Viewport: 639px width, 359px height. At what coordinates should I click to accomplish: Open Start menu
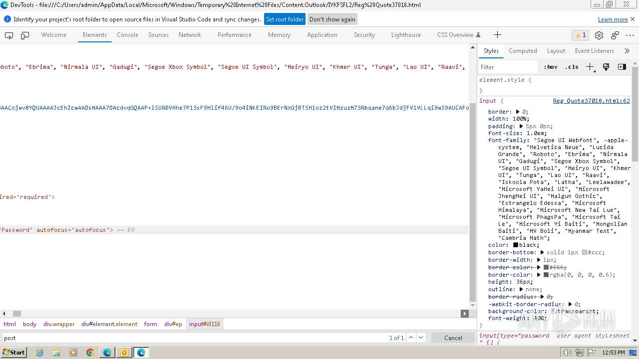tap(13, 353)
